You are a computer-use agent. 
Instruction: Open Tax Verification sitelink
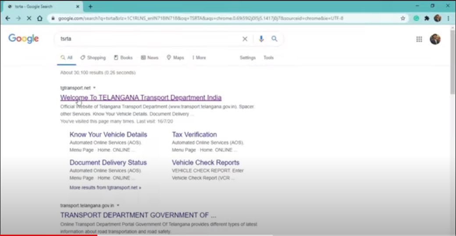coord(194,134)
